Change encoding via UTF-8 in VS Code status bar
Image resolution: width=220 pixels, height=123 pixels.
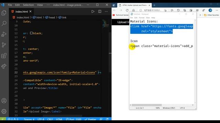41,119
